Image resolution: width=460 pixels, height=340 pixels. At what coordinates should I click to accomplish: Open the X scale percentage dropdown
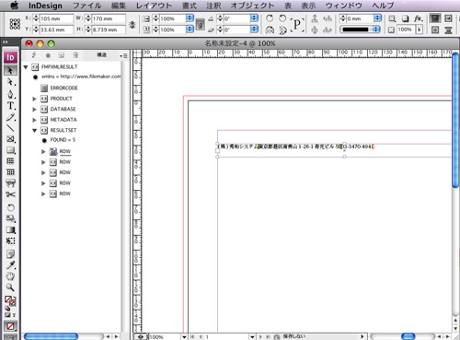(x=190, y=18)
